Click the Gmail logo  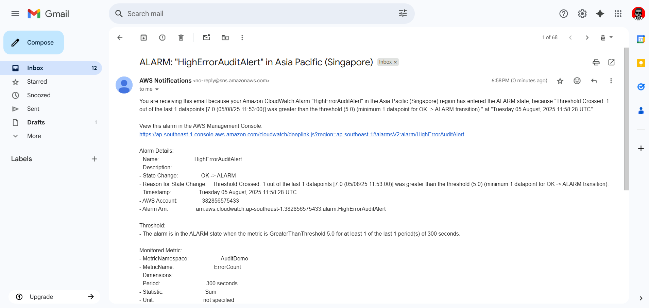[x=48, y=14]
